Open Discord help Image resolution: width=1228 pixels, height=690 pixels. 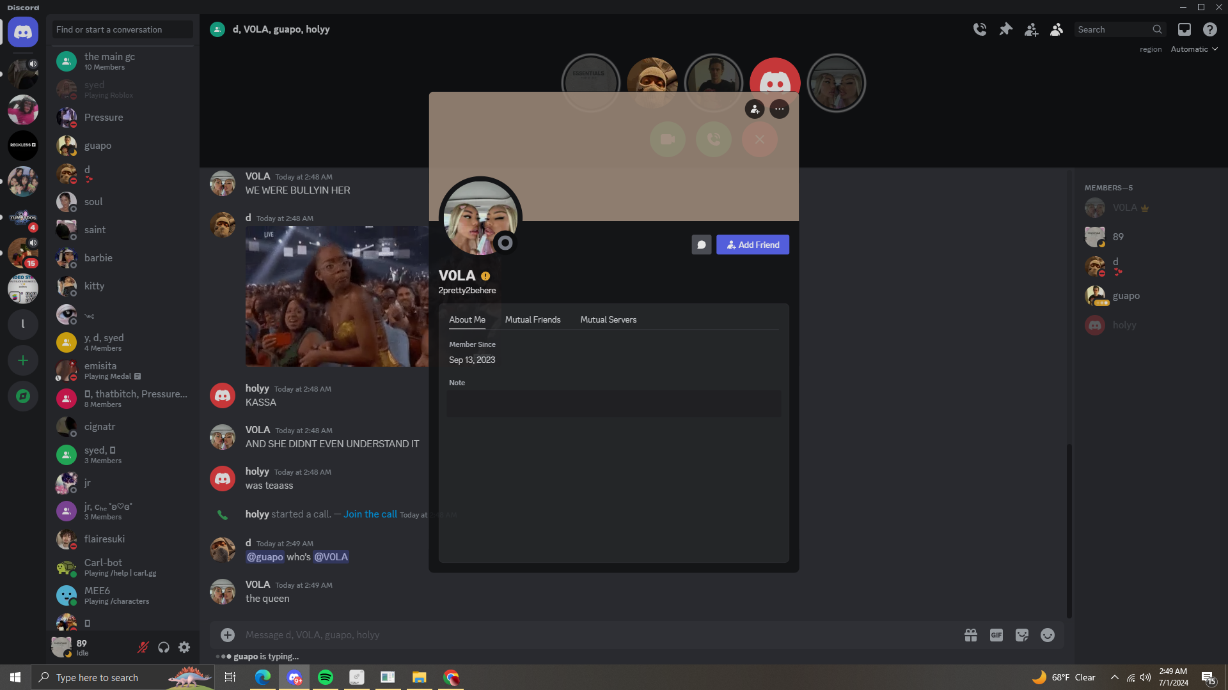[x=1210, y=29]
